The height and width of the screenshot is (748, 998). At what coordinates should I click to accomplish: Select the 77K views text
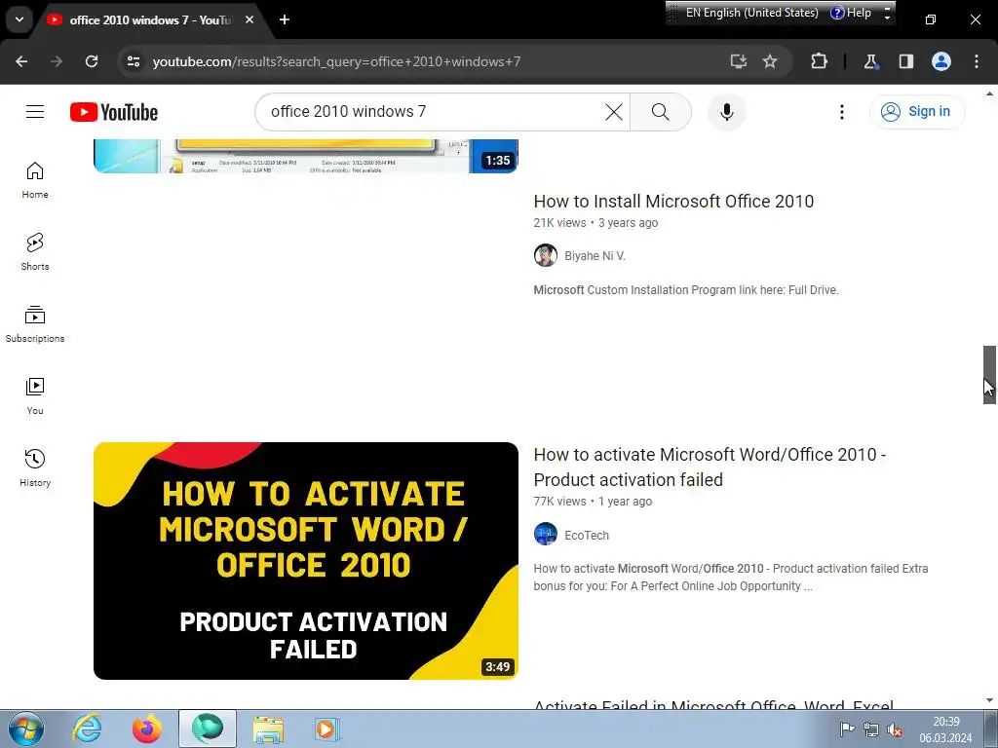tap(559, 502)
